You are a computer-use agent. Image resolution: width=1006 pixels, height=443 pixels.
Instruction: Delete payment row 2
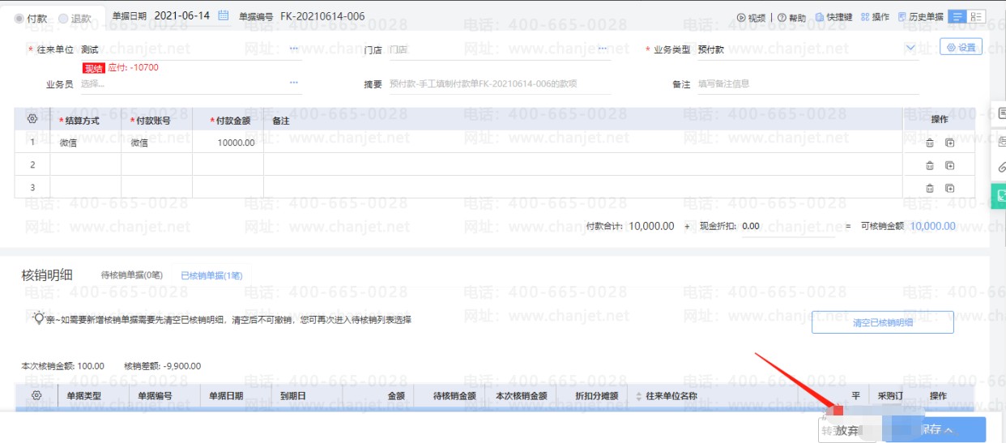930,165
